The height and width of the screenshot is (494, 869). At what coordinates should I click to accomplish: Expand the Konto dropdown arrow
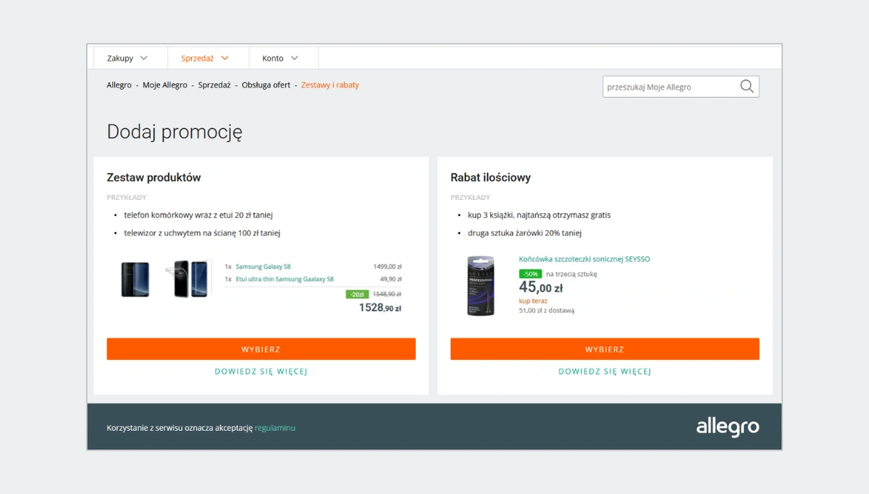[294, 58]
